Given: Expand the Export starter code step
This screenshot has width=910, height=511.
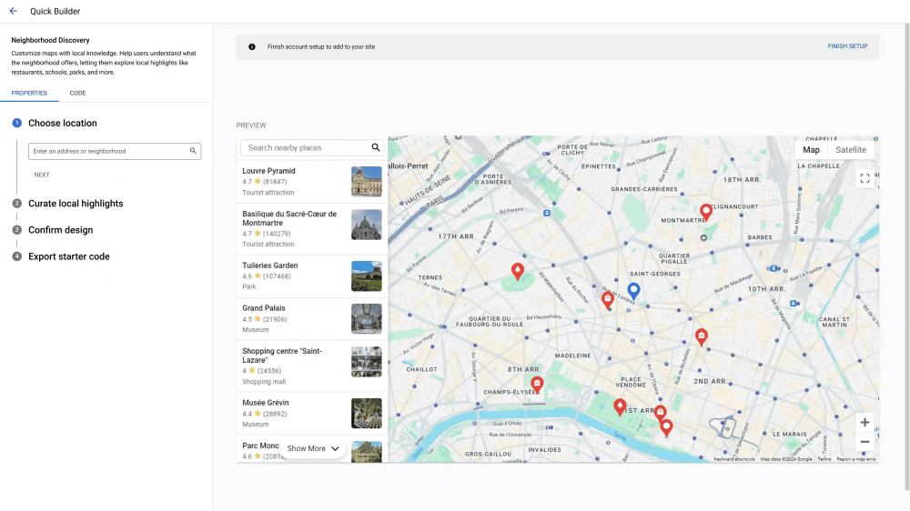Looking at the screenshot, I should [68, 256].
